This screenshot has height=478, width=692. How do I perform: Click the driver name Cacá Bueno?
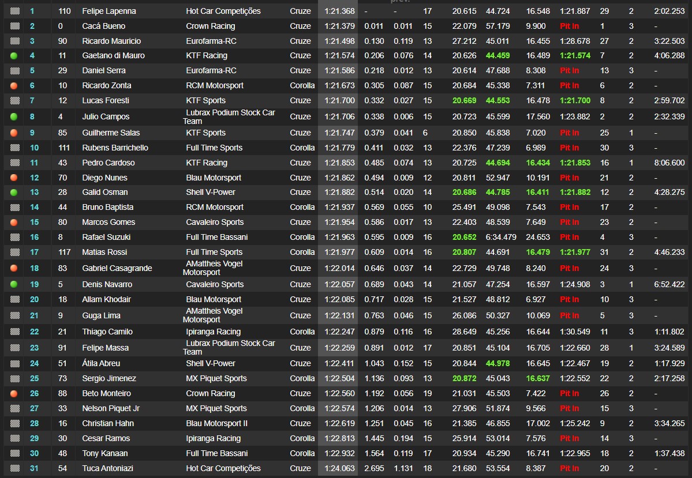(x=104, y=26)
